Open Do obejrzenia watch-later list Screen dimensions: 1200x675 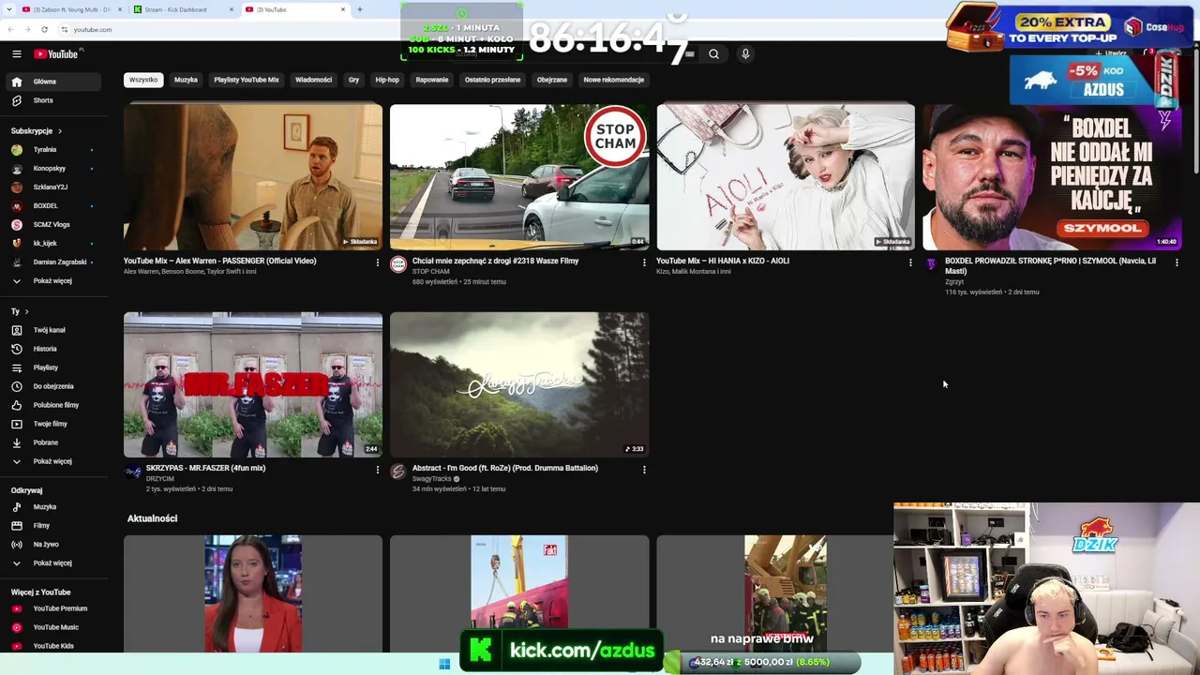pyautogui.click(x=52, y=386)
